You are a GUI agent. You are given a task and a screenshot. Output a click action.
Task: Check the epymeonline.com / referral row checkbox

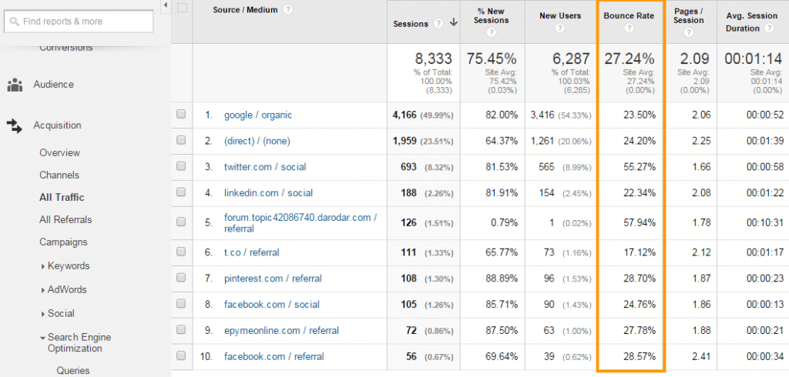point(181,330)
